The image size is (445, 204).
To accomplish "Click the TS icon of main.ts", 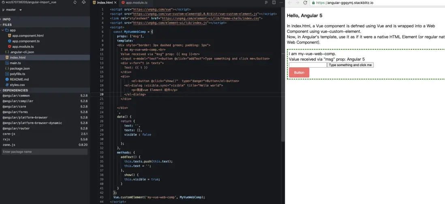I will pyautogui.click(x=7, y=63).
